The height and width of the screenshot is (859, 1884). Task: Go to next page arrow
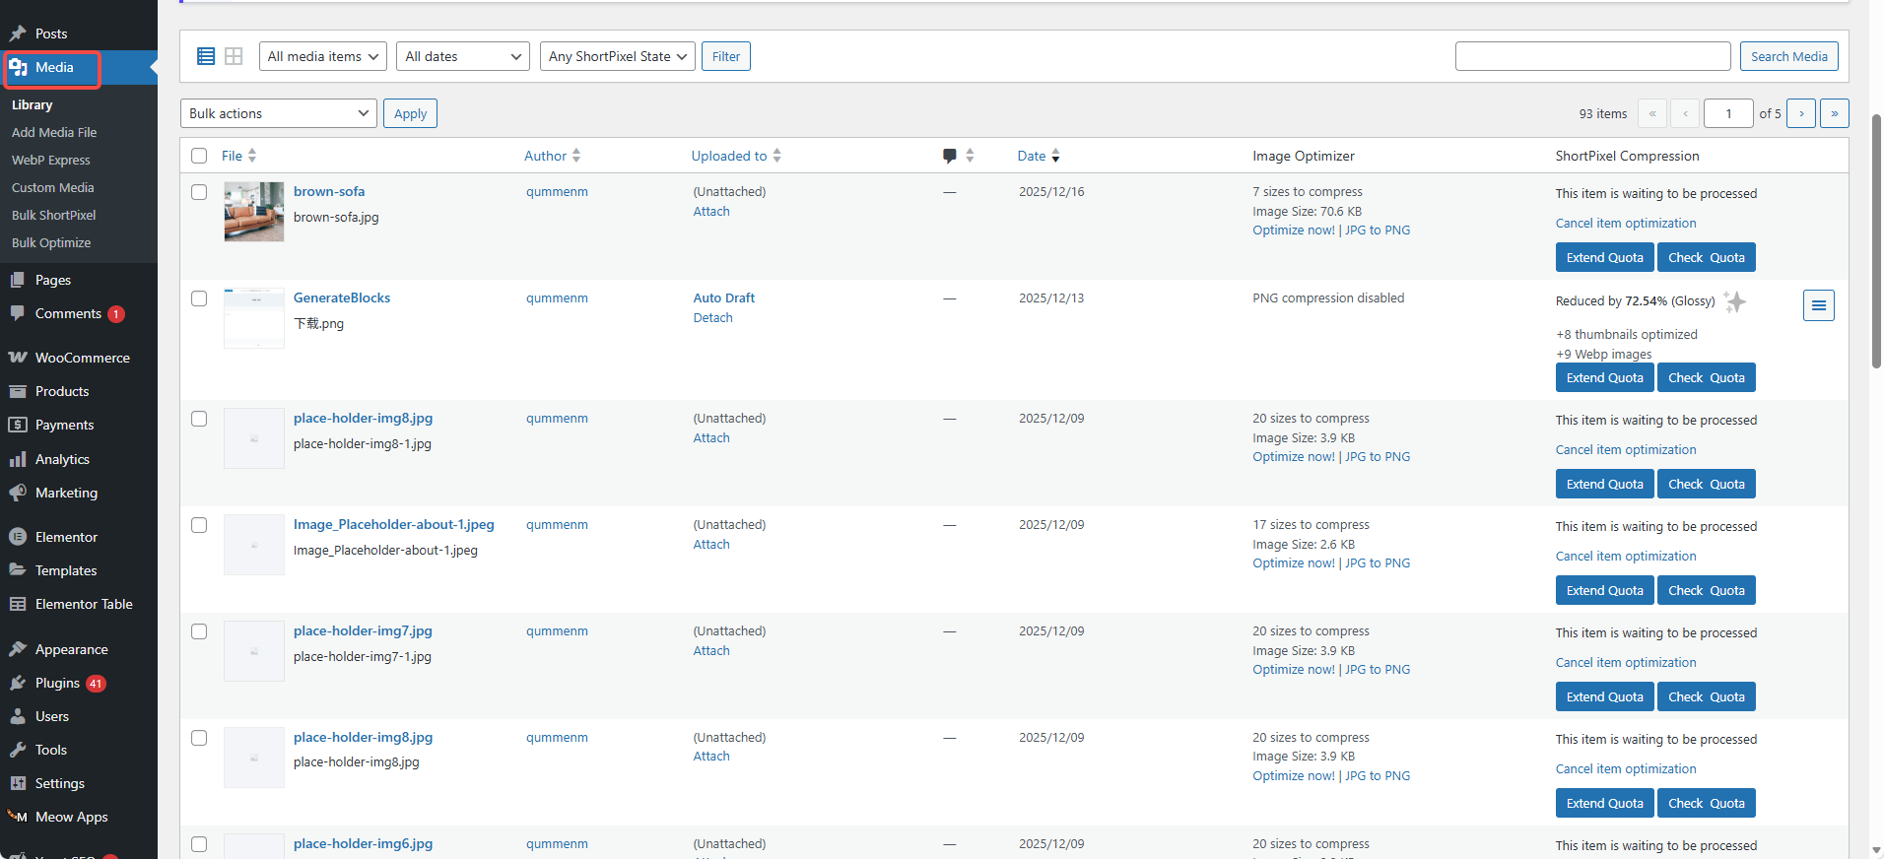(x=1800, y=113)
